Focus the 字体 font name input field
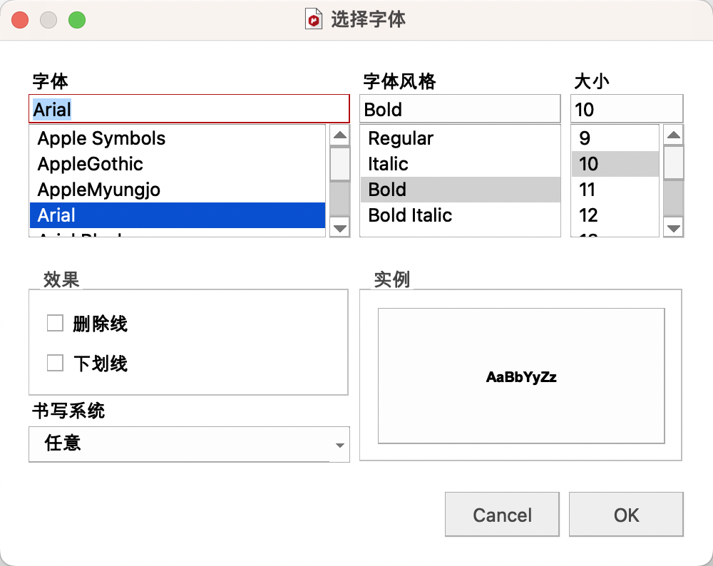The width and height of the screenshot is (713, 566). 189,109
